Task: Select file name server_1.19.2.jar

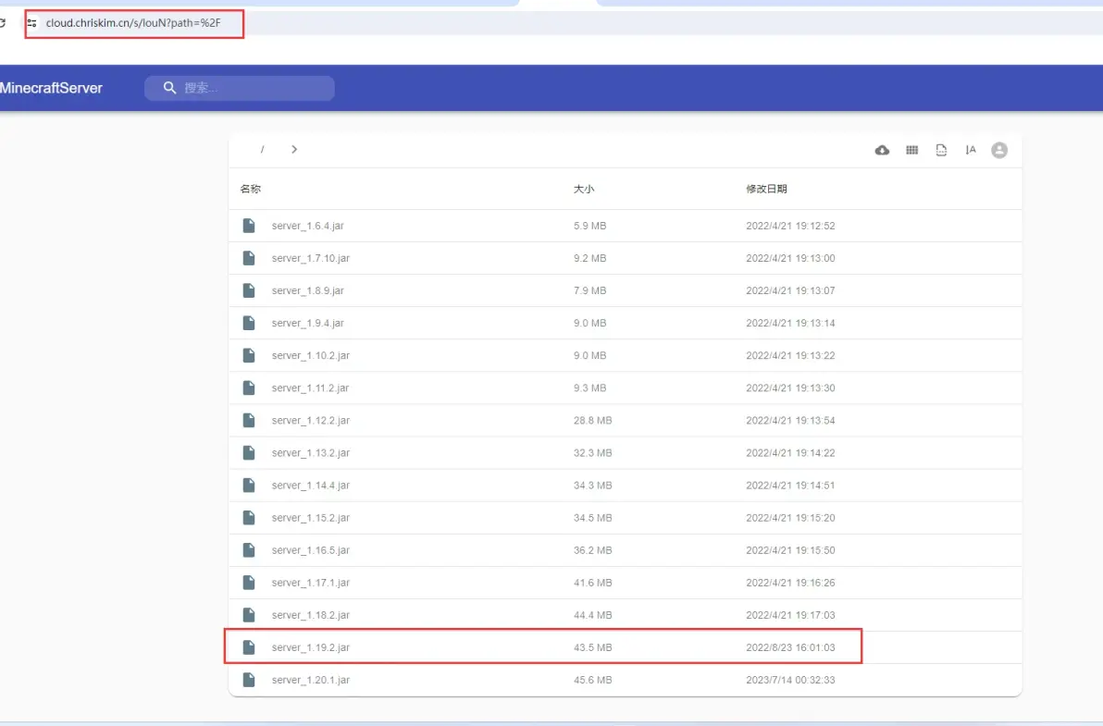Action: click(x=310, y=647)
